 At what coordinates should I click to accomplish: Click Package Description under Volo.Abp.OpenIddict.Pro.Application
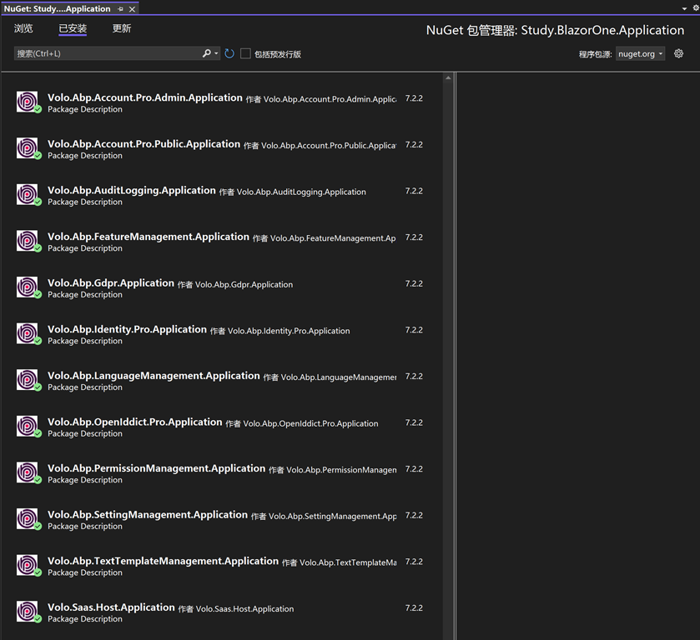[x=85, y=434]
